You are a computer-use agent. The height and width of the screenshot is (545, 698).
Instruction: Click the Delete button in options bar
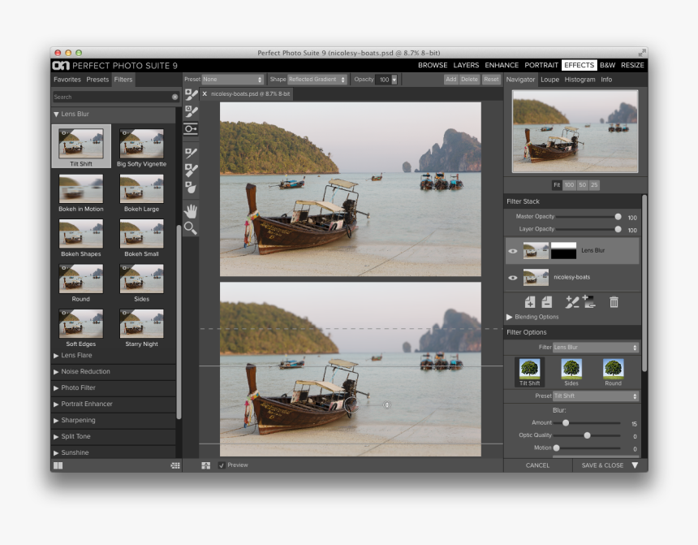pyautogui.click(x=469, y=80)
